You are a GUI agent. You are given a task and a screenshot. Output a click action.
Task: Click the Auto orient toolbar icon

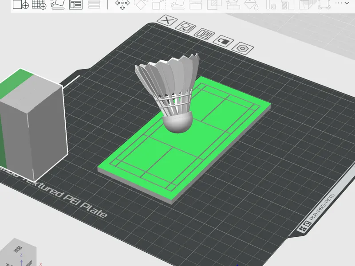point(58,4)
